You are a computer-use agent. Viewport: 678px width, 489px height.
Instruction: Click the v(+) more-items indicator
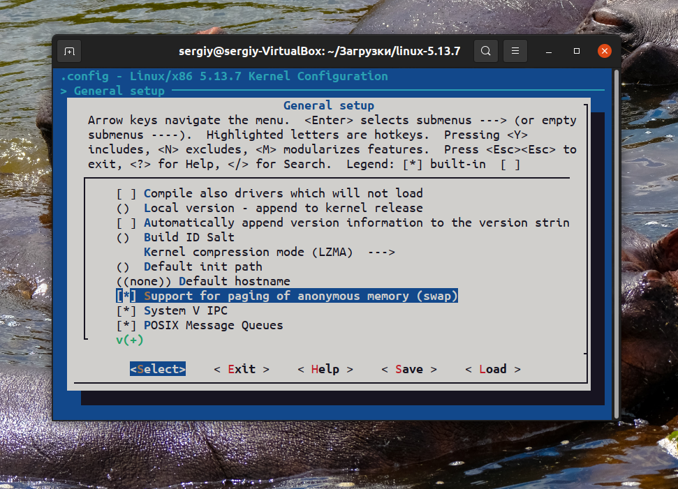click(130, 340)
